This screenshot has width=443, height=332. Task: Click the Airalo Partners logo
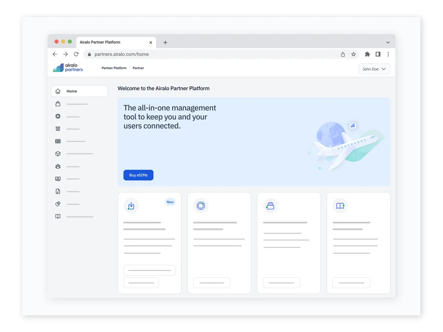coord(68,67)
